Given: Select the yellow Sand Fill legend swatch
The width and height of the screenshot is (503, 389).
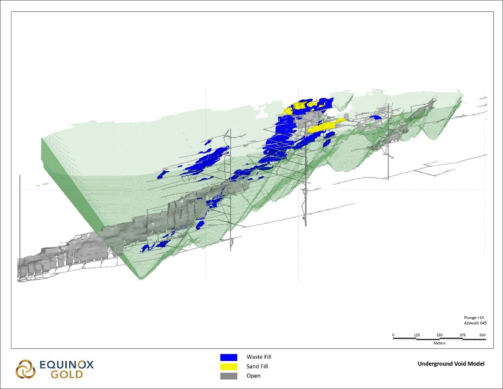Looking at the screenshot, I should 229,366.
